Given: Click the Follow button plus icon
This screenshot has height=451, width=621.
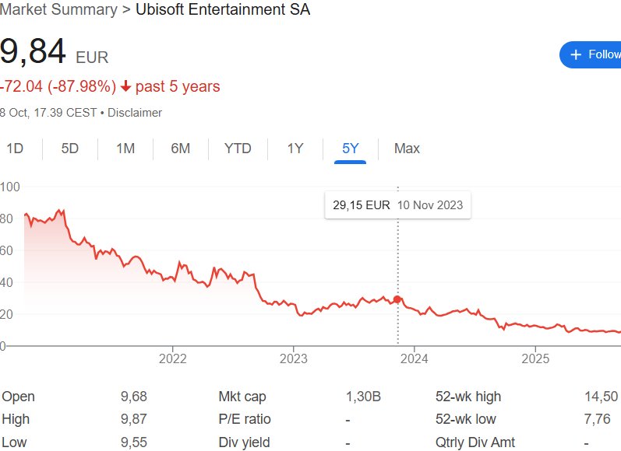Looking at the screenshot, I should (x=576, y=54).
